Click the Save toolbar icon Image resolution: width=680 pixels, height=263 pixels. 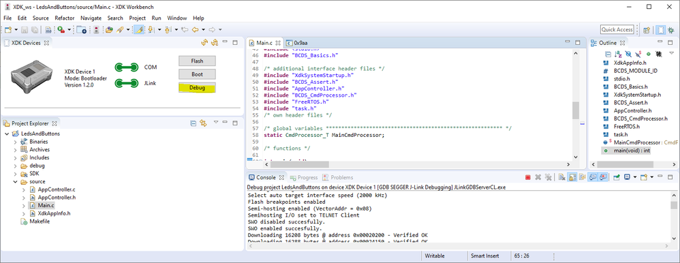tap(25, 29)
